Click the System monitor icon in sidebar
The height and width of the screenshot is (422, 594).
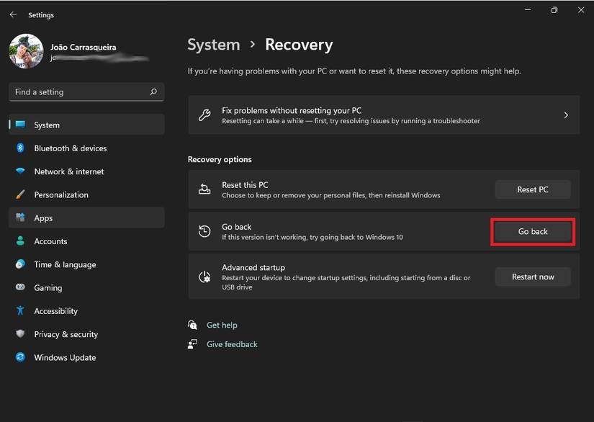coord(20,125)
